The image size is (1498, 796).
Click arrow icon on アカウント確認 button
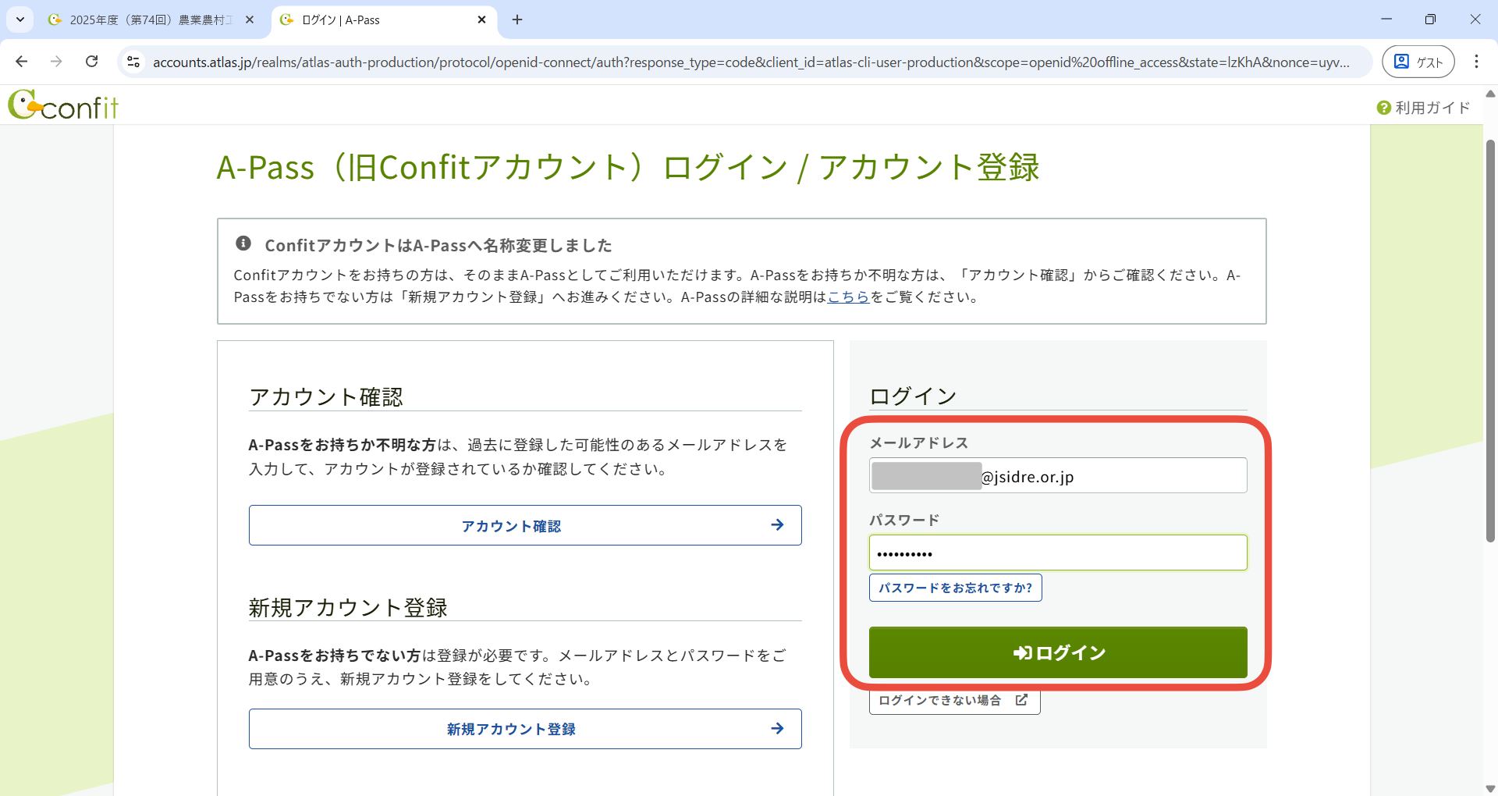777,525
